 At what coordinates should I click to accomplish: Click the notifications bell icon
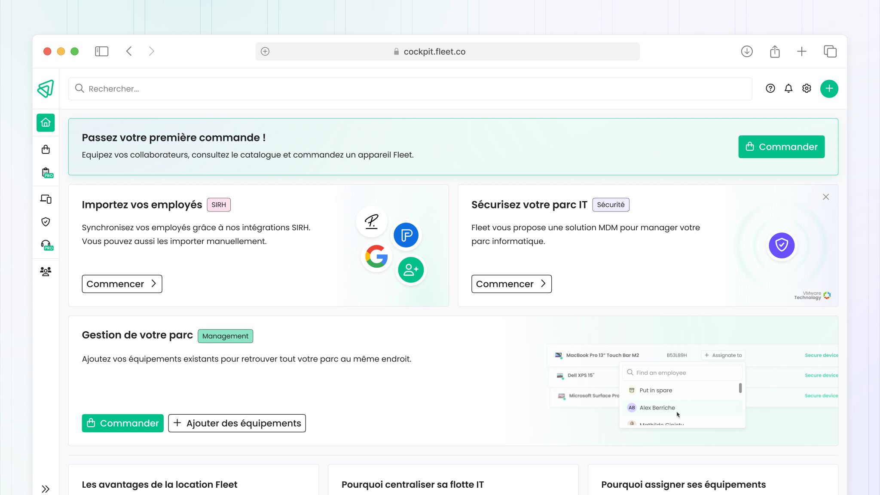[788, 89]
